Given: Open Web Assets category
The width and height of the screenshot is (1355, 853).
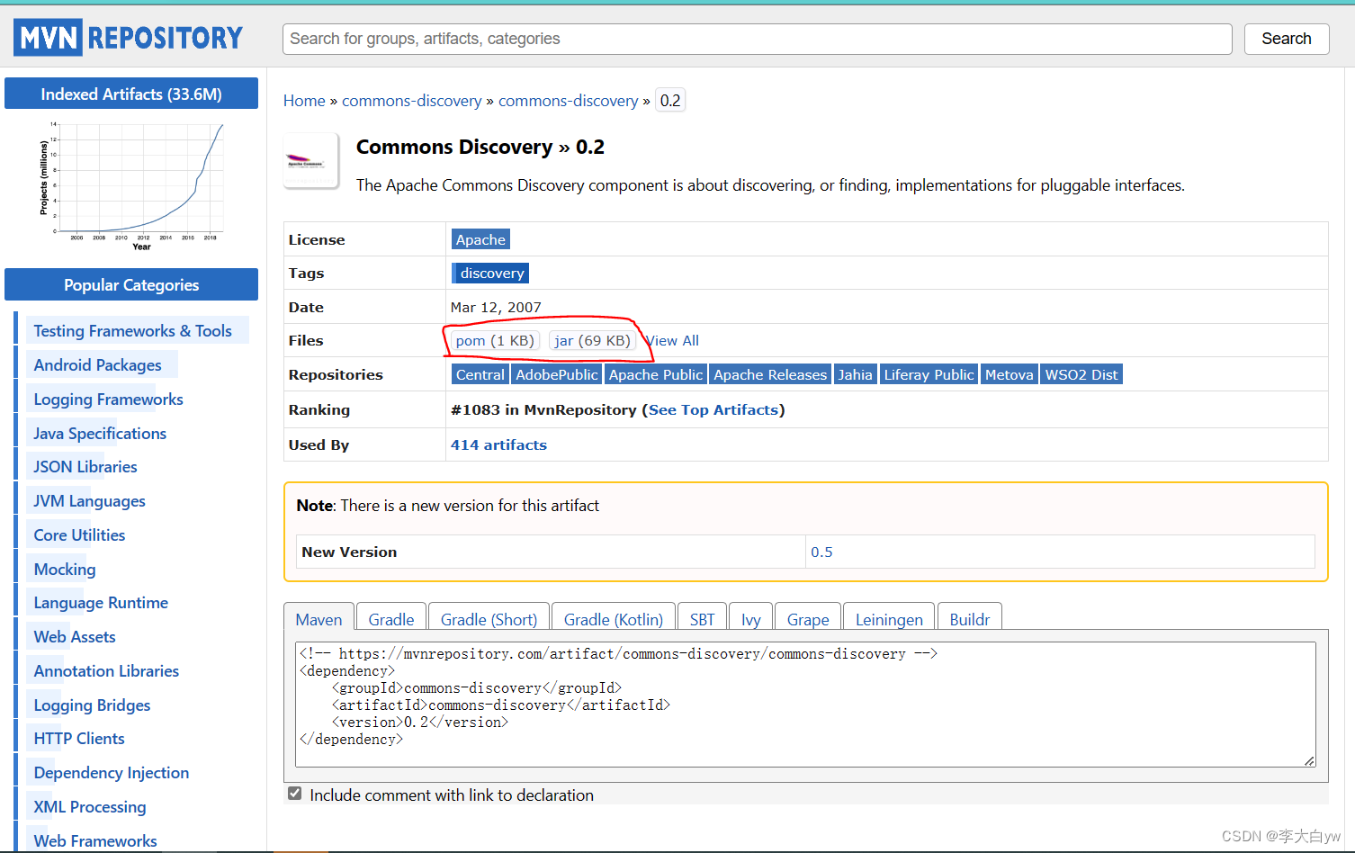Looking at the screenshot, I should click(x=75, y=636).
